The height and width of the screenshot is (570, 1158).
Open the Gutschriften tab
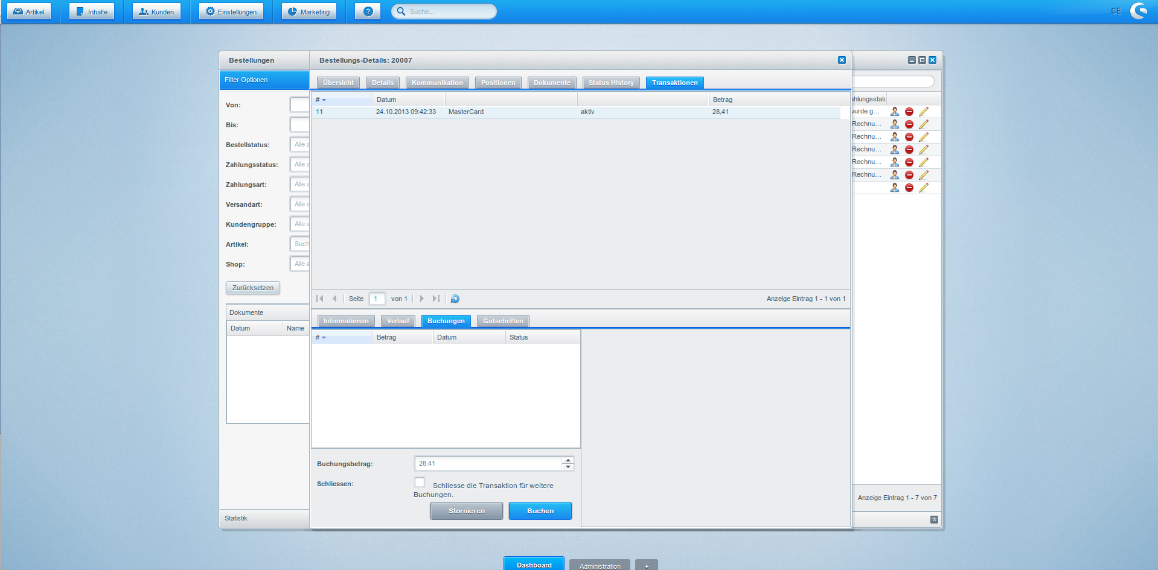pyautogui.click(x=503, y=321)
